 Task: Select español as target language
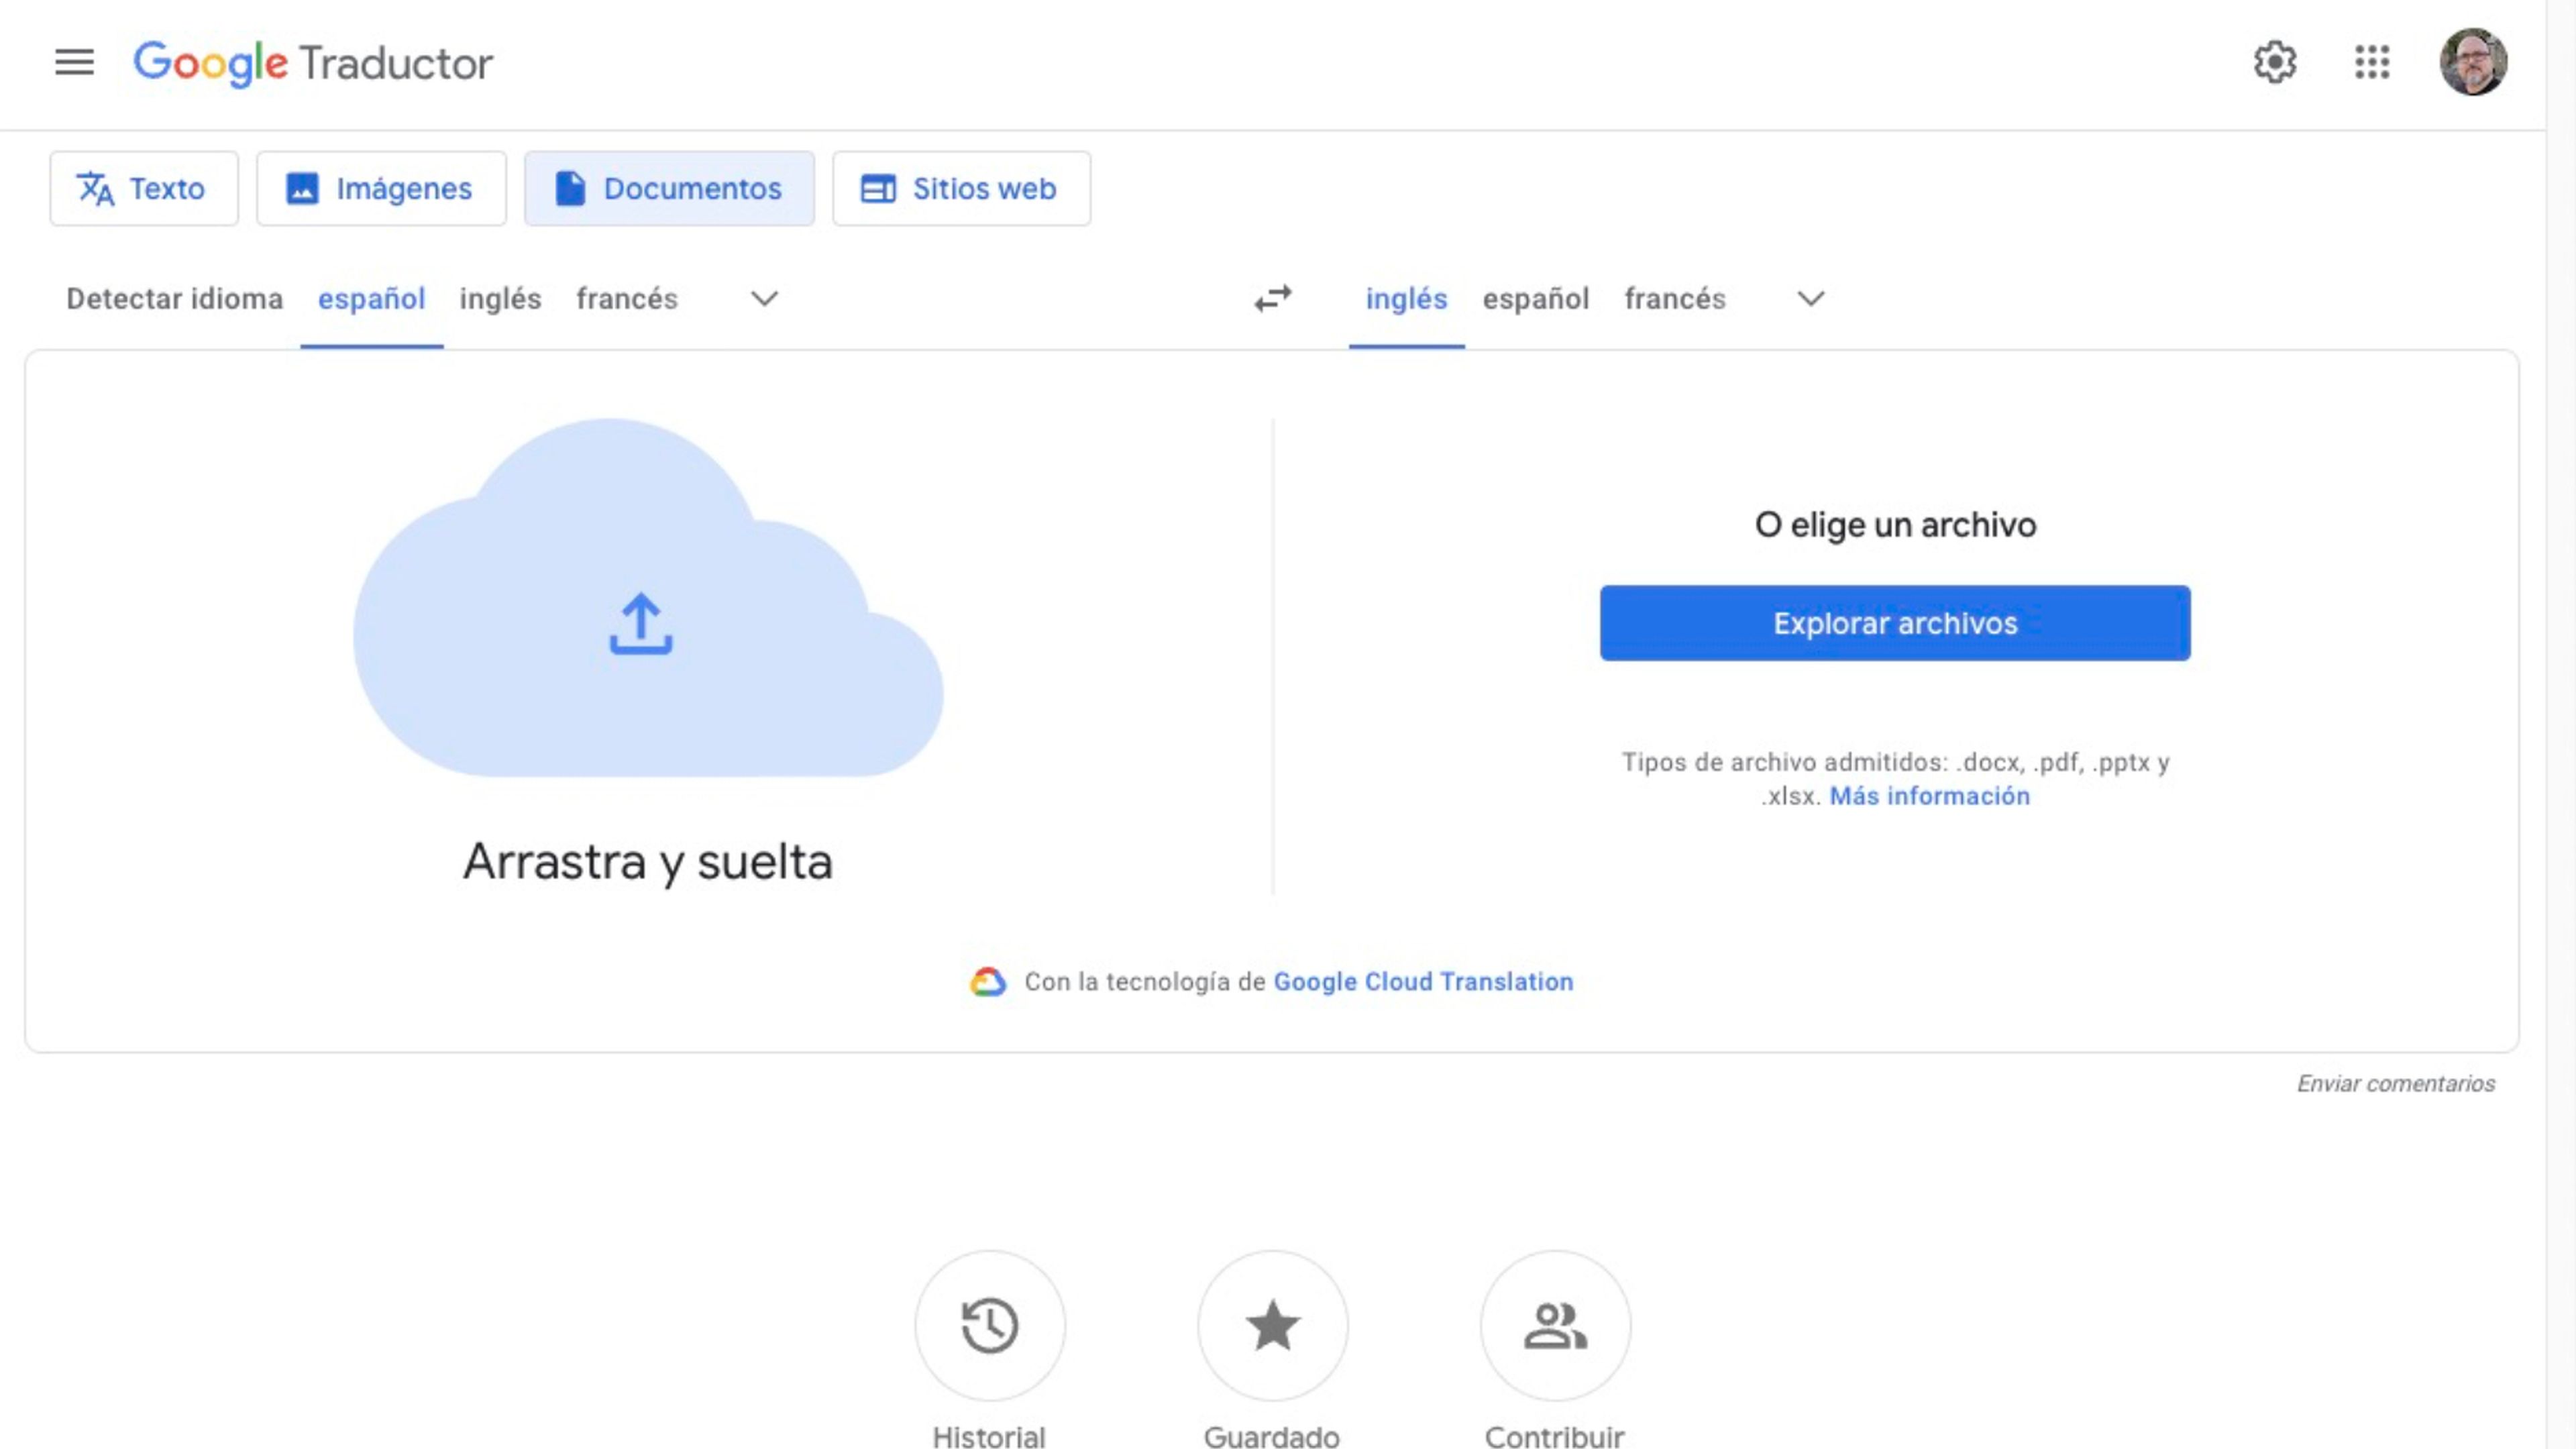tap(1535, 299)
